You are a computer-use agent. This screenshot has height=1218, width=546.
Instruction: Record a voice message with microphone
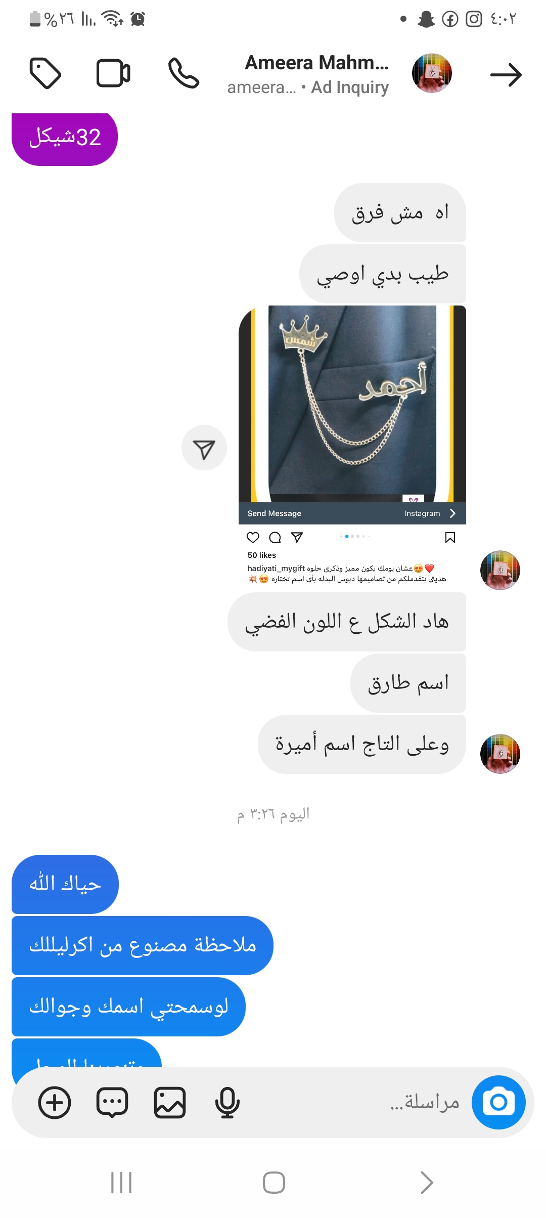click(227, 1103)
